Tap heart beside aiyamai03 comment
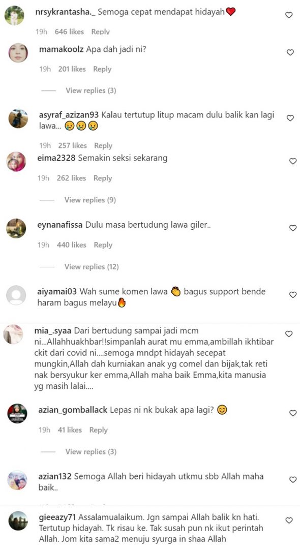This screenshot has height=553, width=300. pyautogui.click(x=293, y=295)
